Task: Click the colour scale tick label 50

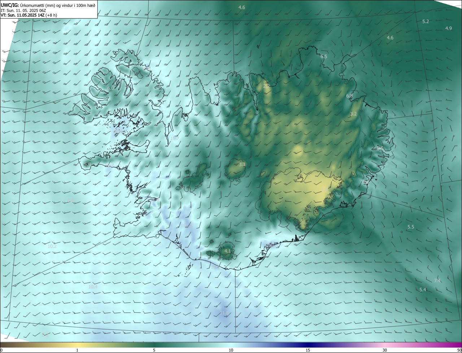Action: (x=459, y=350)
